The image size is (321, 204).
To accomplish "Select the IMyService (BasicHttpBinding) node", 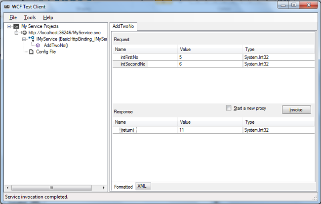I will 72,39.
